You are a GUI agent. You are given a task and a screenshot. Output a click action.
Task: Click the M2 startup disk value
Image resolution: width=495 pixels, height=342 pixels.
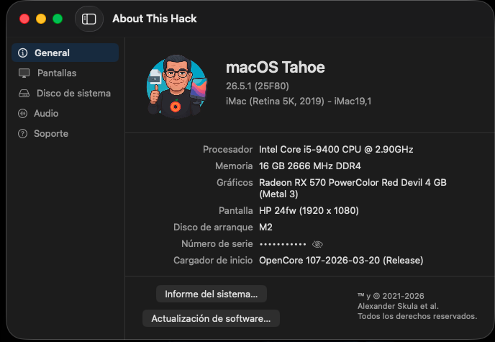[265, 227]
